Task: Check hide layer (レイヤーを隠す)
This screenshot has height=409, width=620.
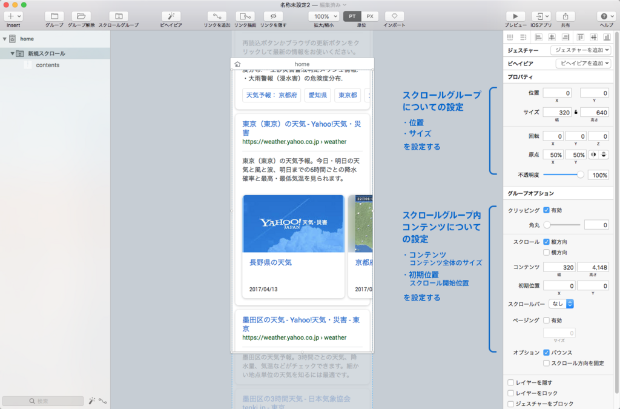Action: coord(511,382)
